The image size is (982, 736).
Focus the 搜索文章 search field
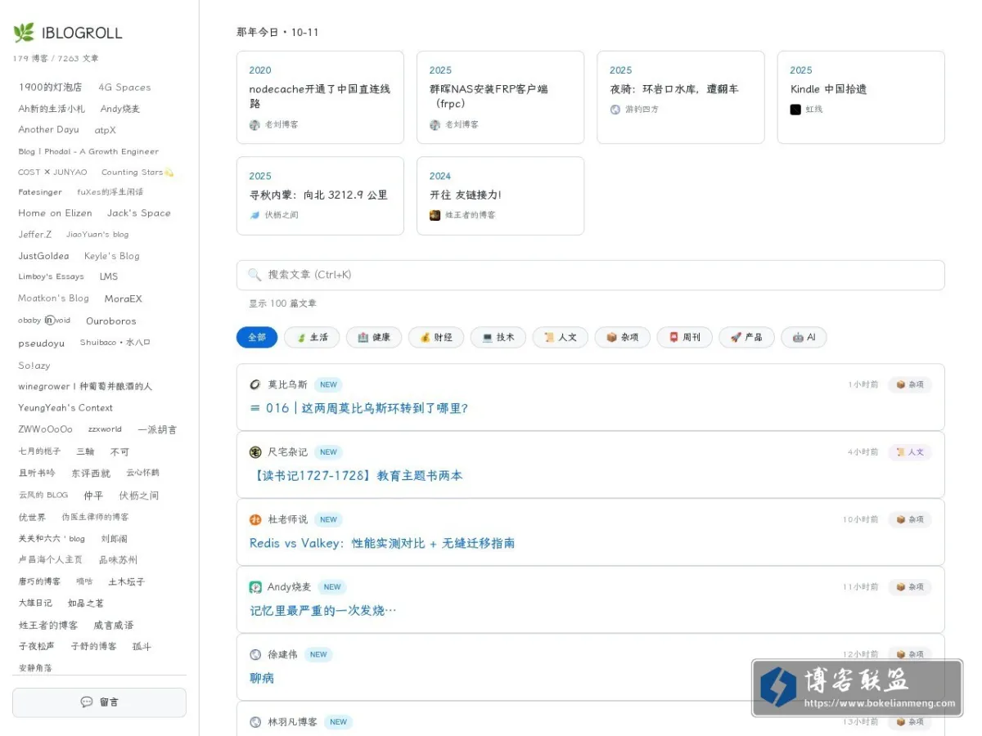[590, 275]
